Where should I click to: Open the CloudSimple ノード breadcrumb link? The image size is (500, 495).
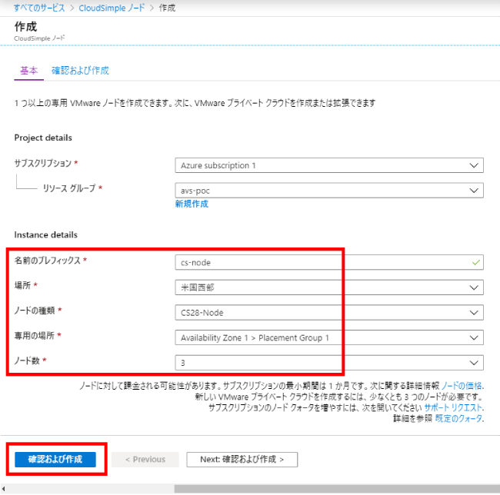[112, 8]
